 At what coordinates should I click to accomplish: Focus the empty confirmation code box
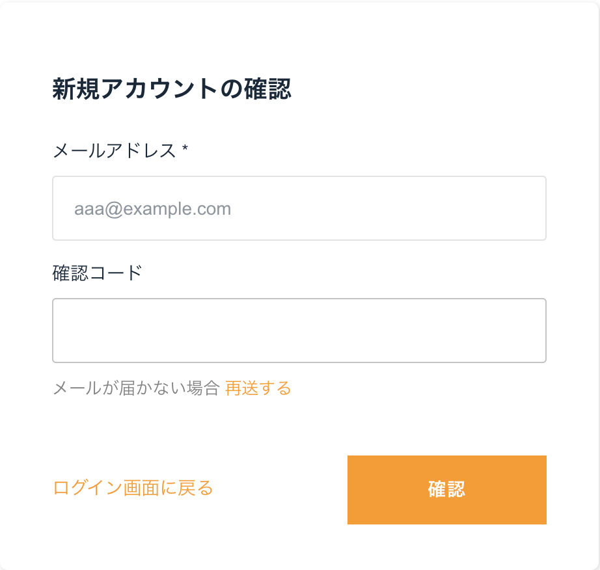coord(299,330)
